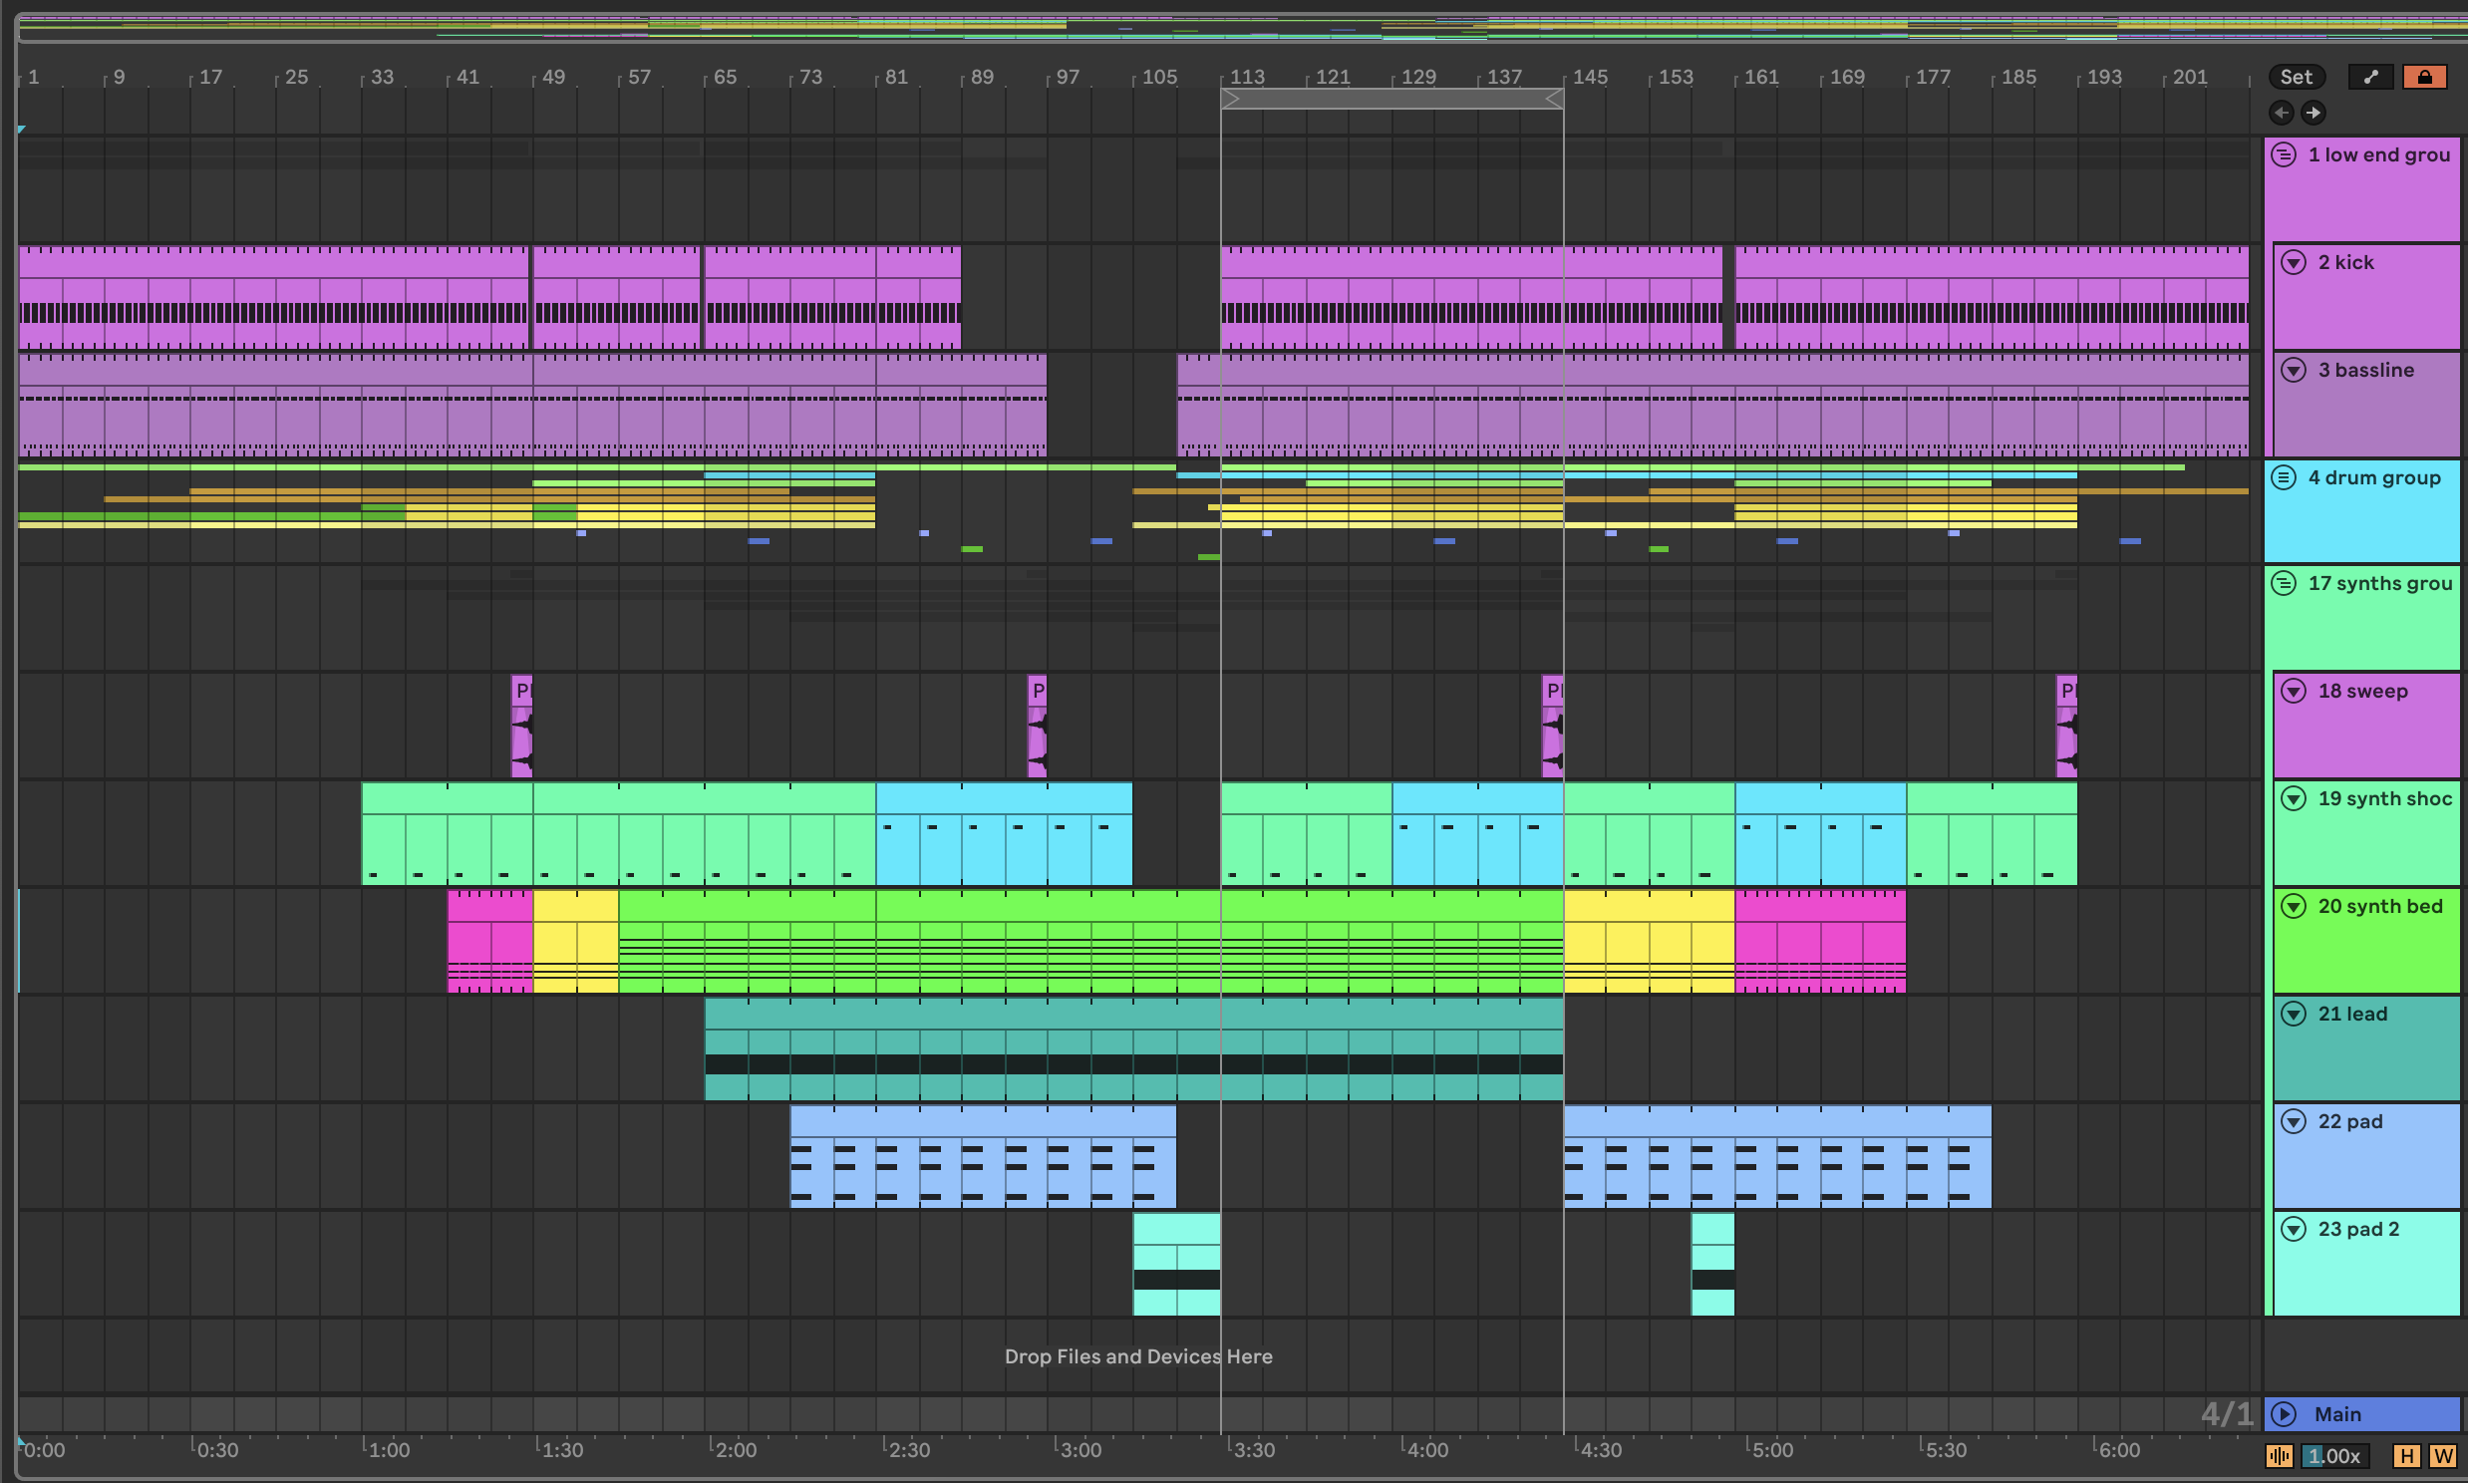The height and width of the screenshot is (1483, 2468).
Task: Unfold the 21 lead track arrow
Action: 2295,1015
